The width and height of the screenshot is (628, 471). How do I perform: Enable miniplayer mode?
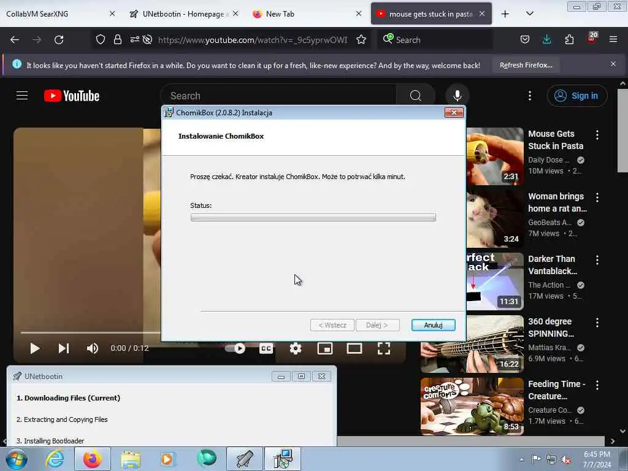[x=325, y=348]
